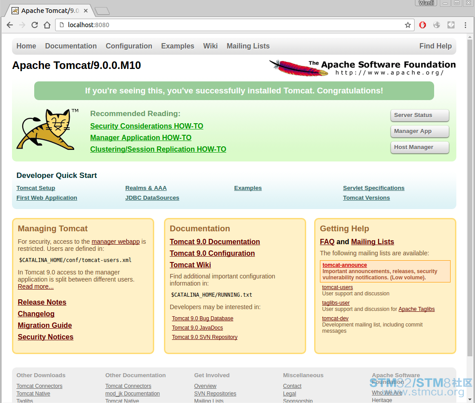
Task: Open the mod_jk Documentation link
Action: [132, 394]
